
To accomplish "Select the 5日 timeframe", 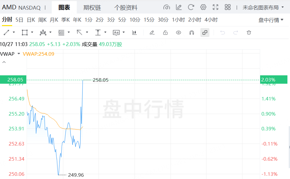I will click(19, 20).
